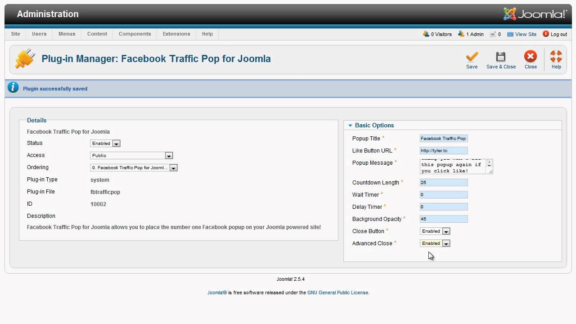Screen dimensions: 576x324
Task: Click the Visitors icon in status bar
Action: pyautogui.click(x=426, y=34)
